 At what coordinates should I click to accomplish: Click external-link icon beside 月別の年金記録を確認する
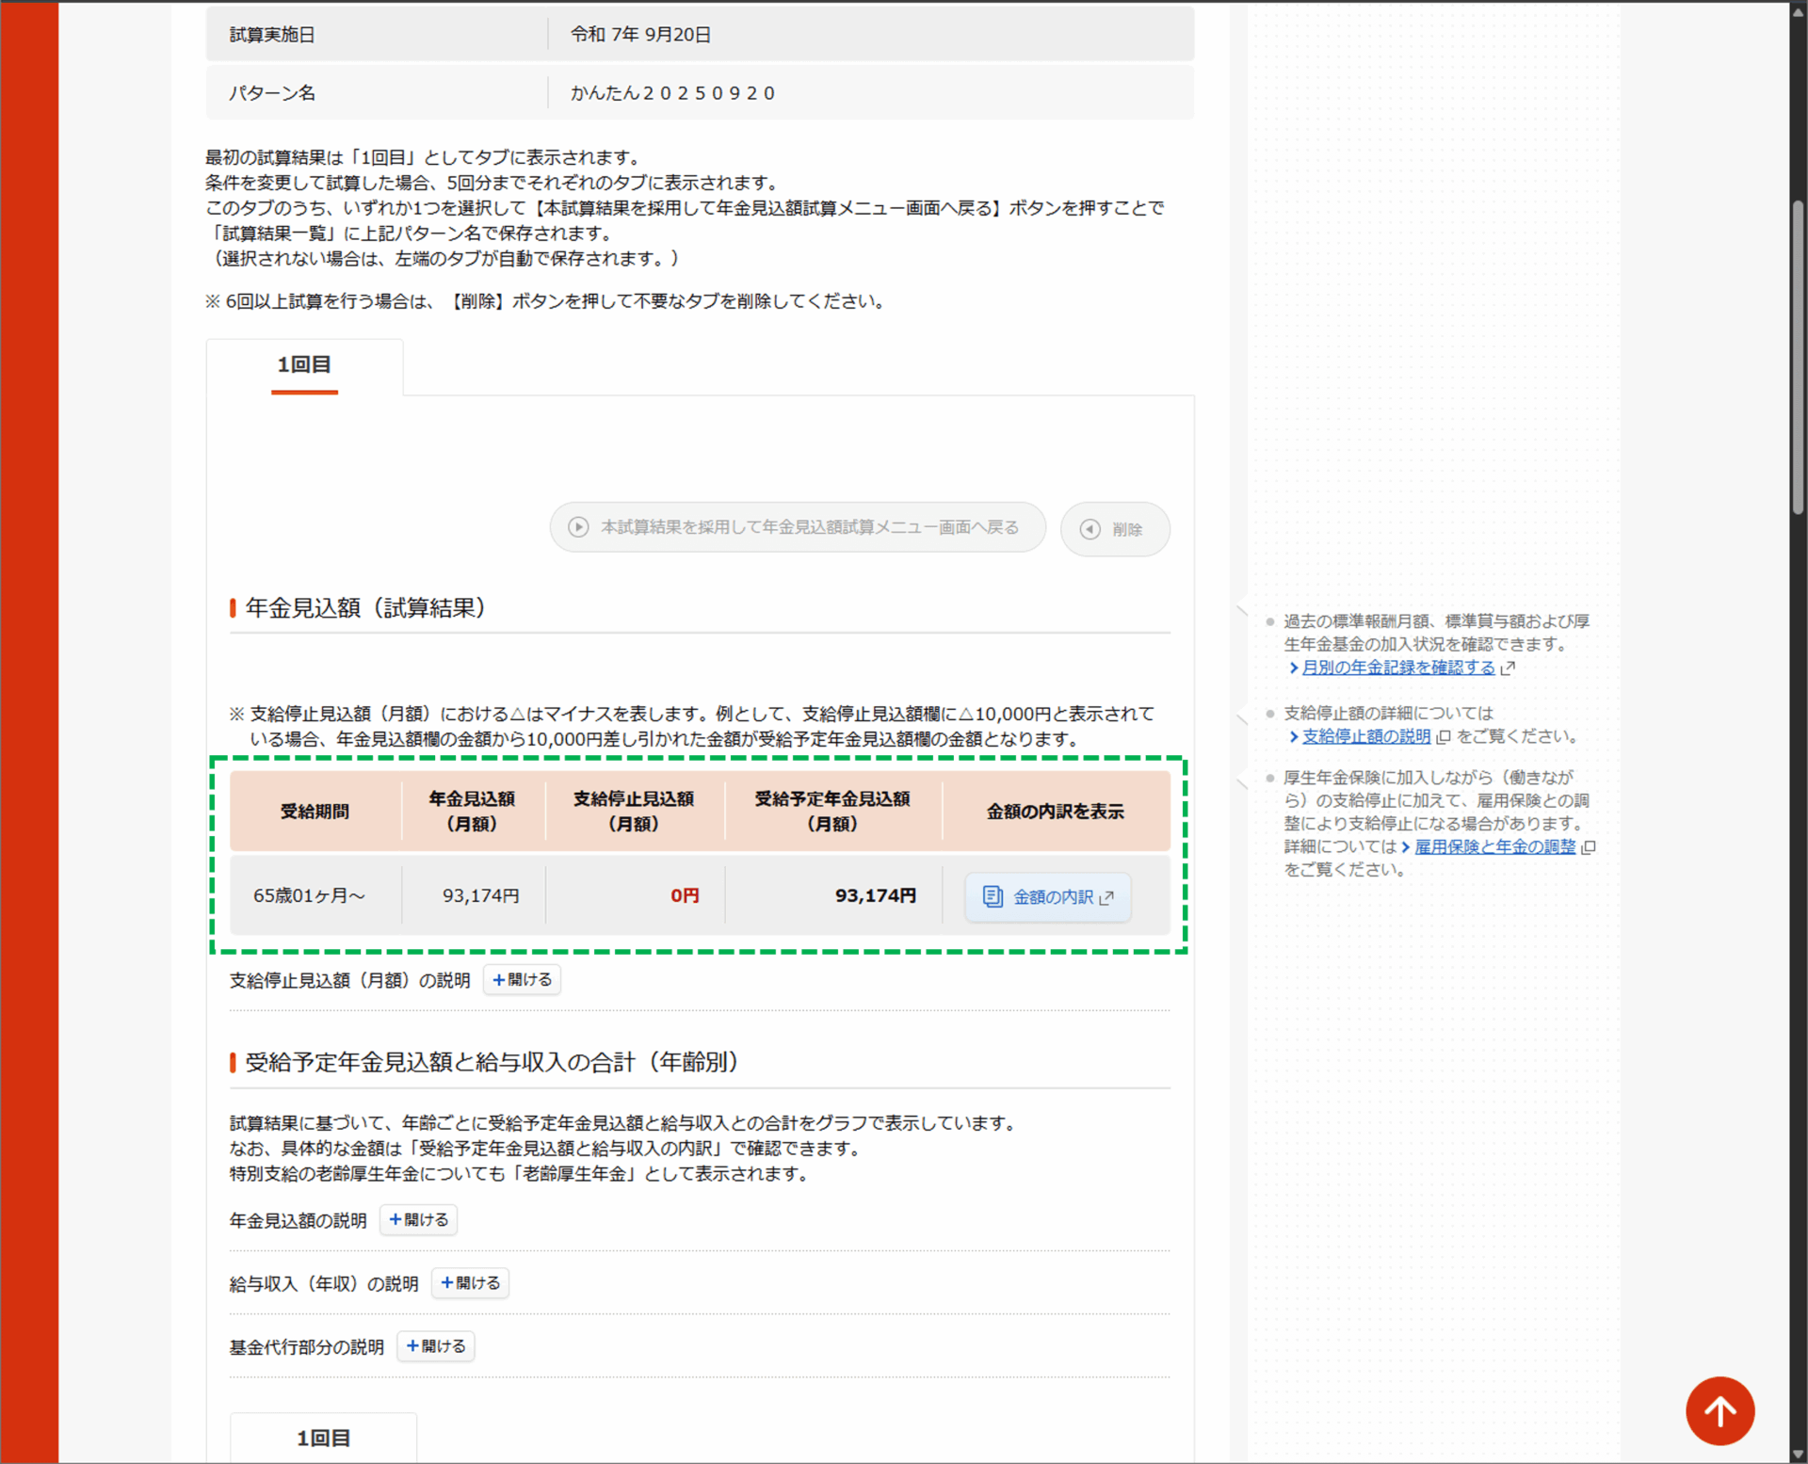coord(1508,668)
